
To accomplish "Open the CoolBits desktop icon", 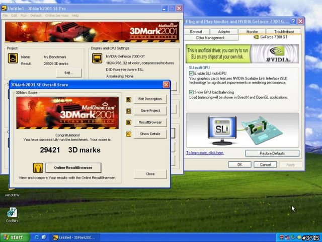I will tap(12, 215).
